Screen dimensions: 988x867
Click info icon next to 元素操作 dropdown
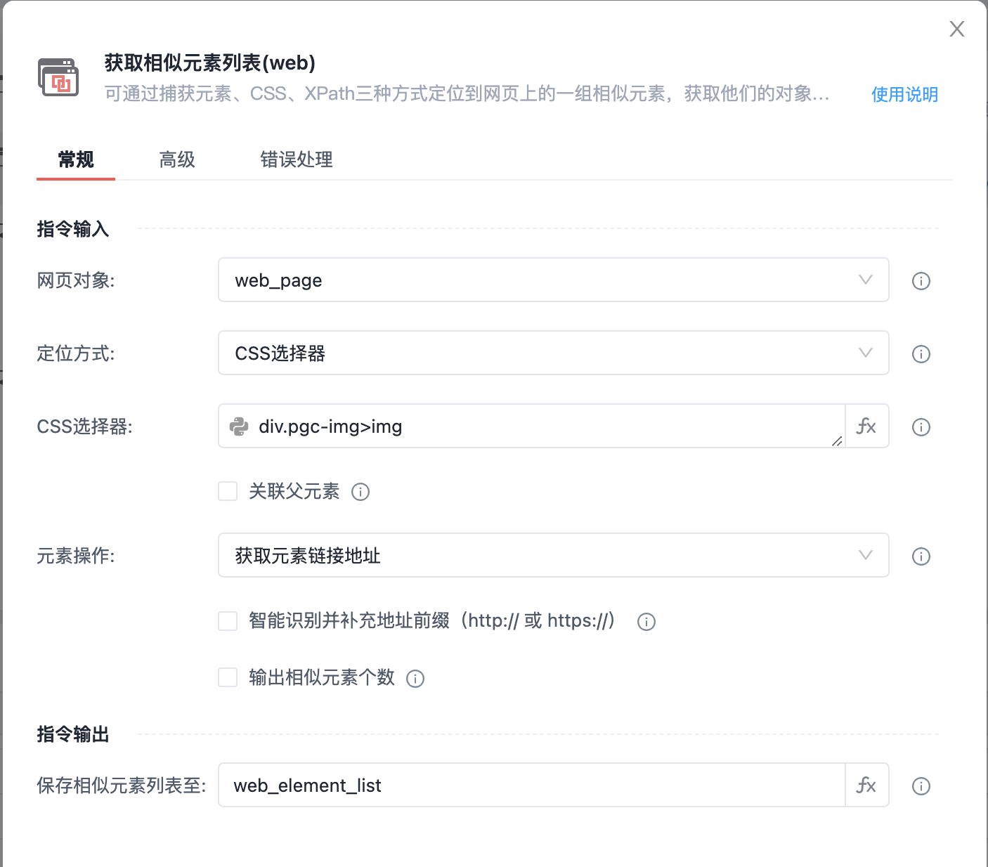[921, 556]
